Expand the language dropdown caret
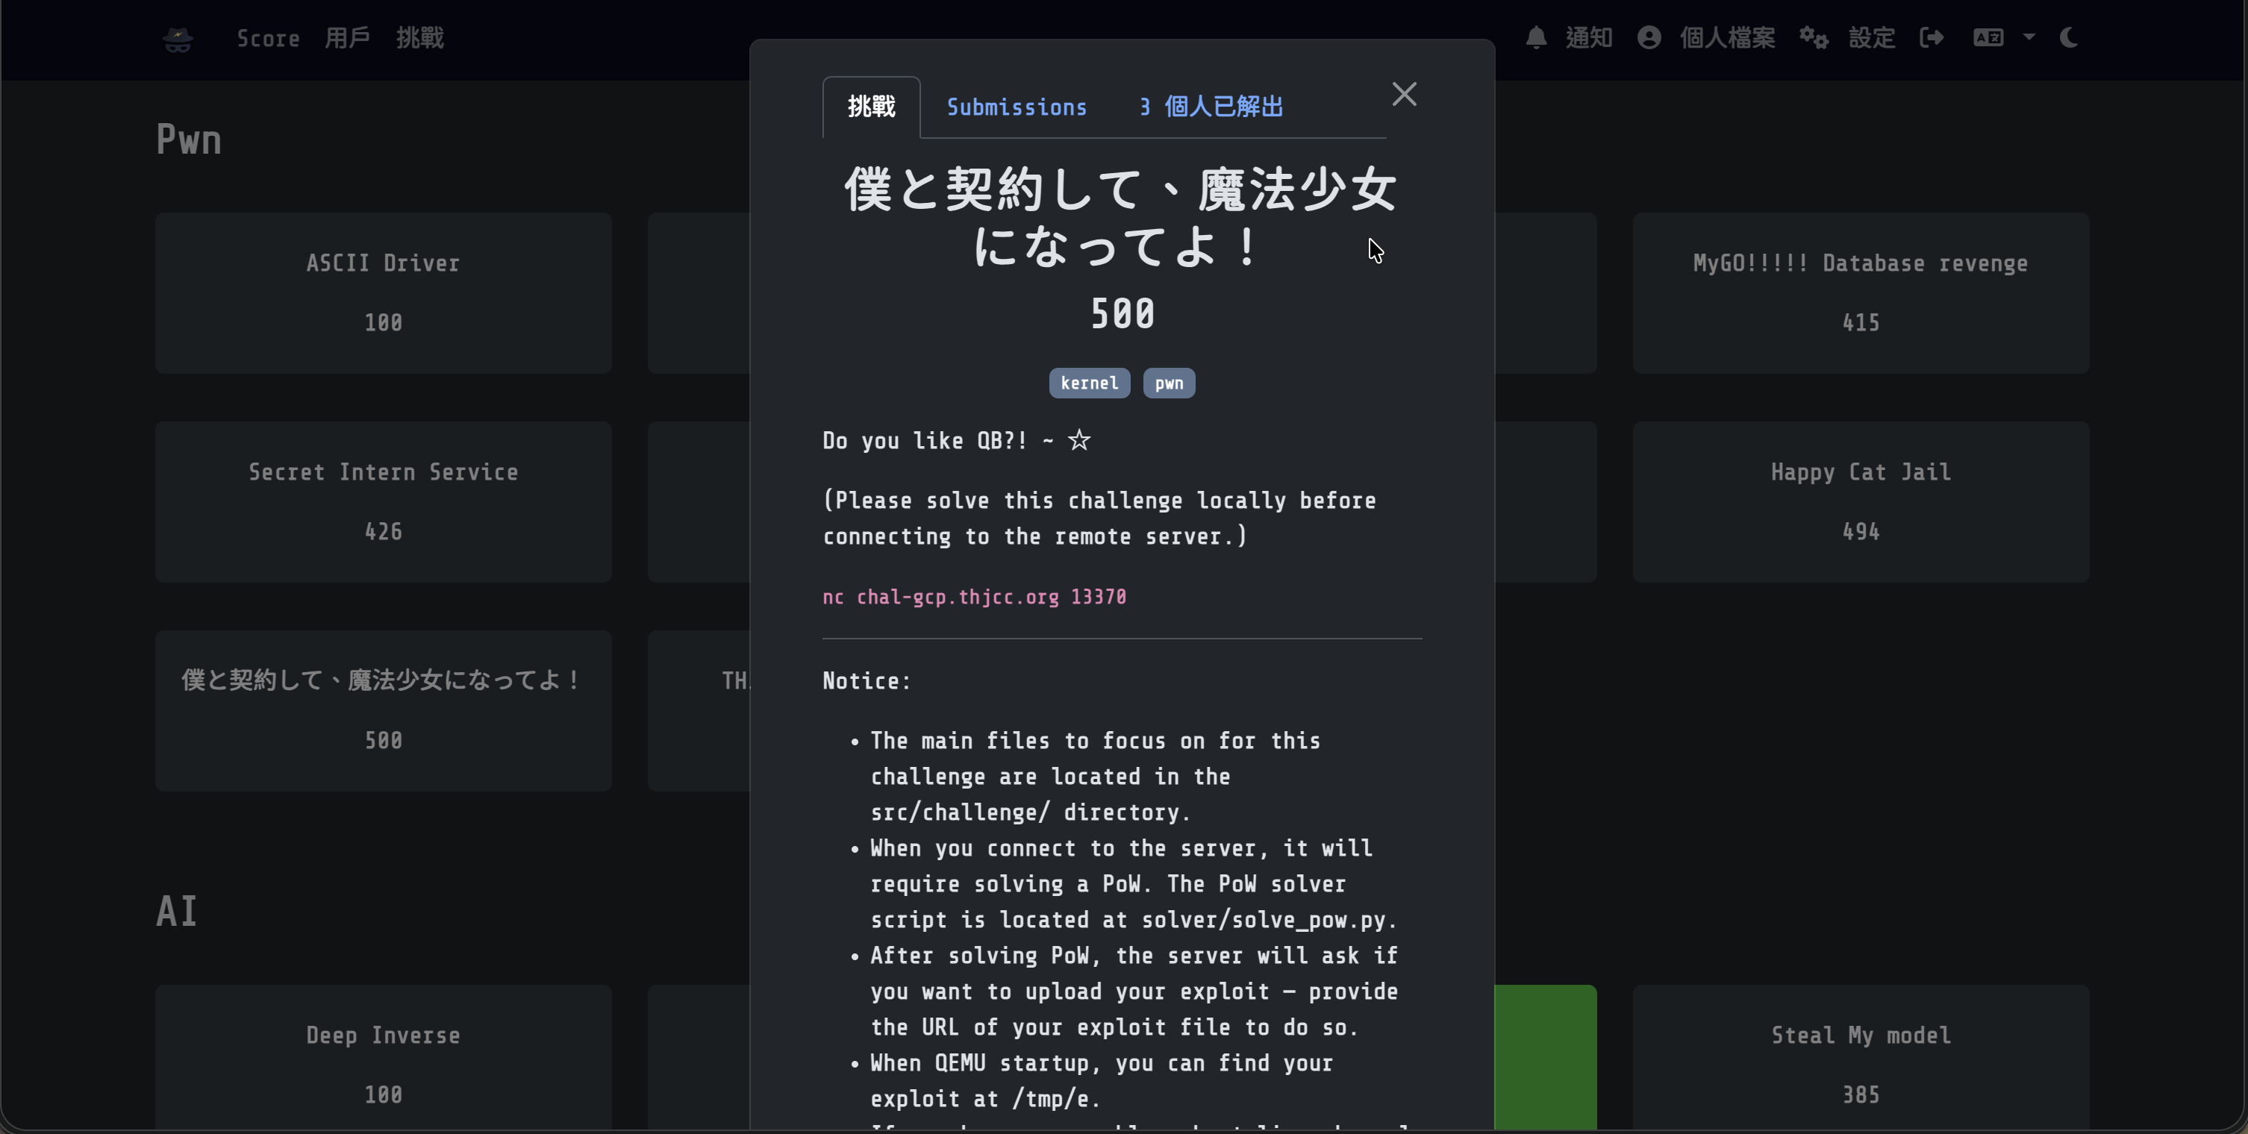This screenshot has width=2248, height=1134. click(2029, 37)
